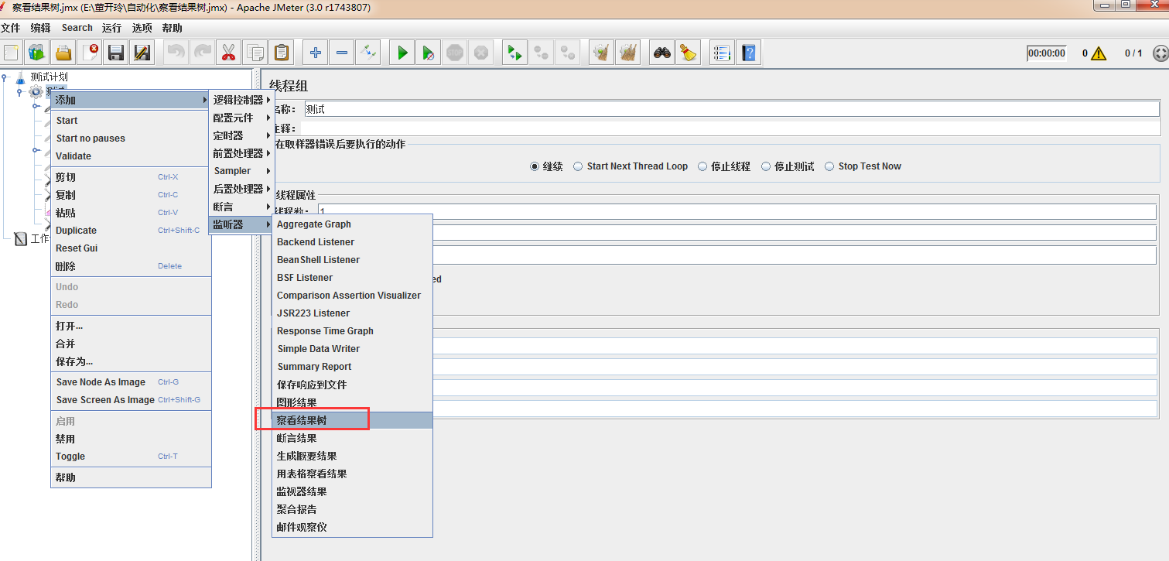
Task: Open the Function Helper dialog icon
Action: [722, 53]
